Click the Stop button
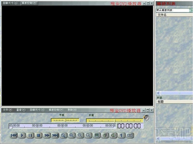The width and height of the screenshot is (193, 144). (x=38, y=135)
